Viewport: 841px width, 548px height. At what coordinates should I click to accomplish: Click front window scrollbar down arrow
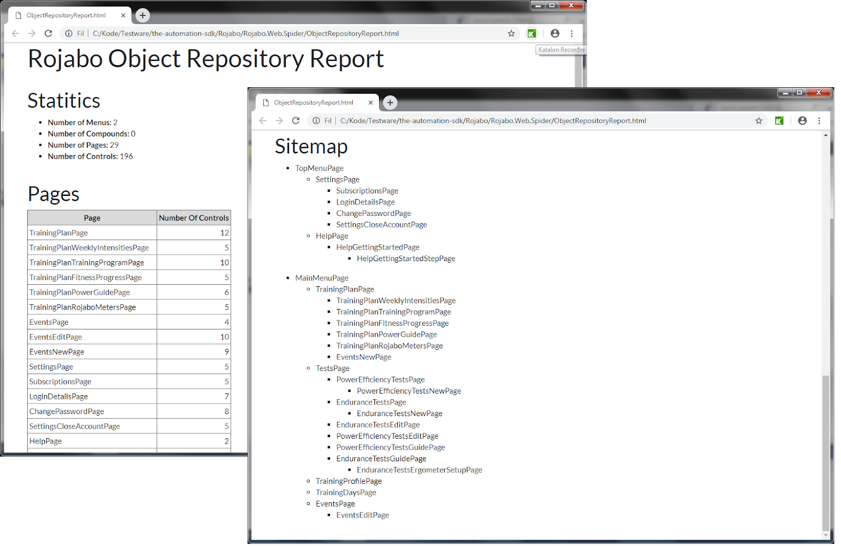826,535
